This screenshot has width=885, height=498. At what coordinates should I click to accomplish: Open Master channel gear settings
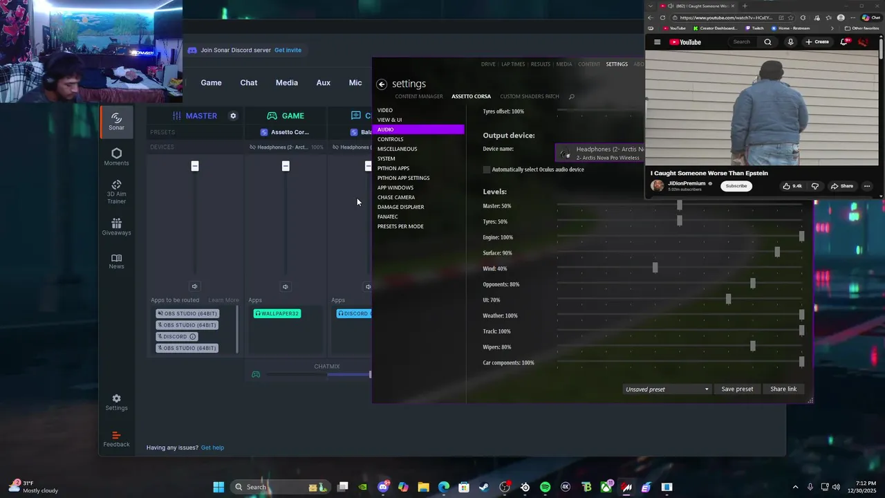point(233,116)
